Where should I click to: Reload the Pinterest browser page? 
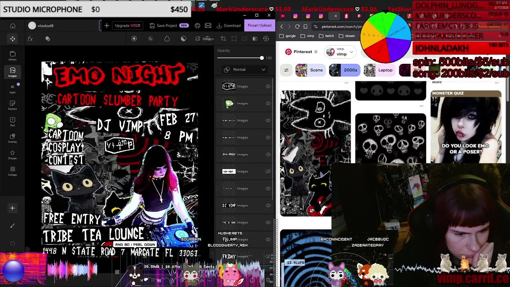[x=297, y=26]
